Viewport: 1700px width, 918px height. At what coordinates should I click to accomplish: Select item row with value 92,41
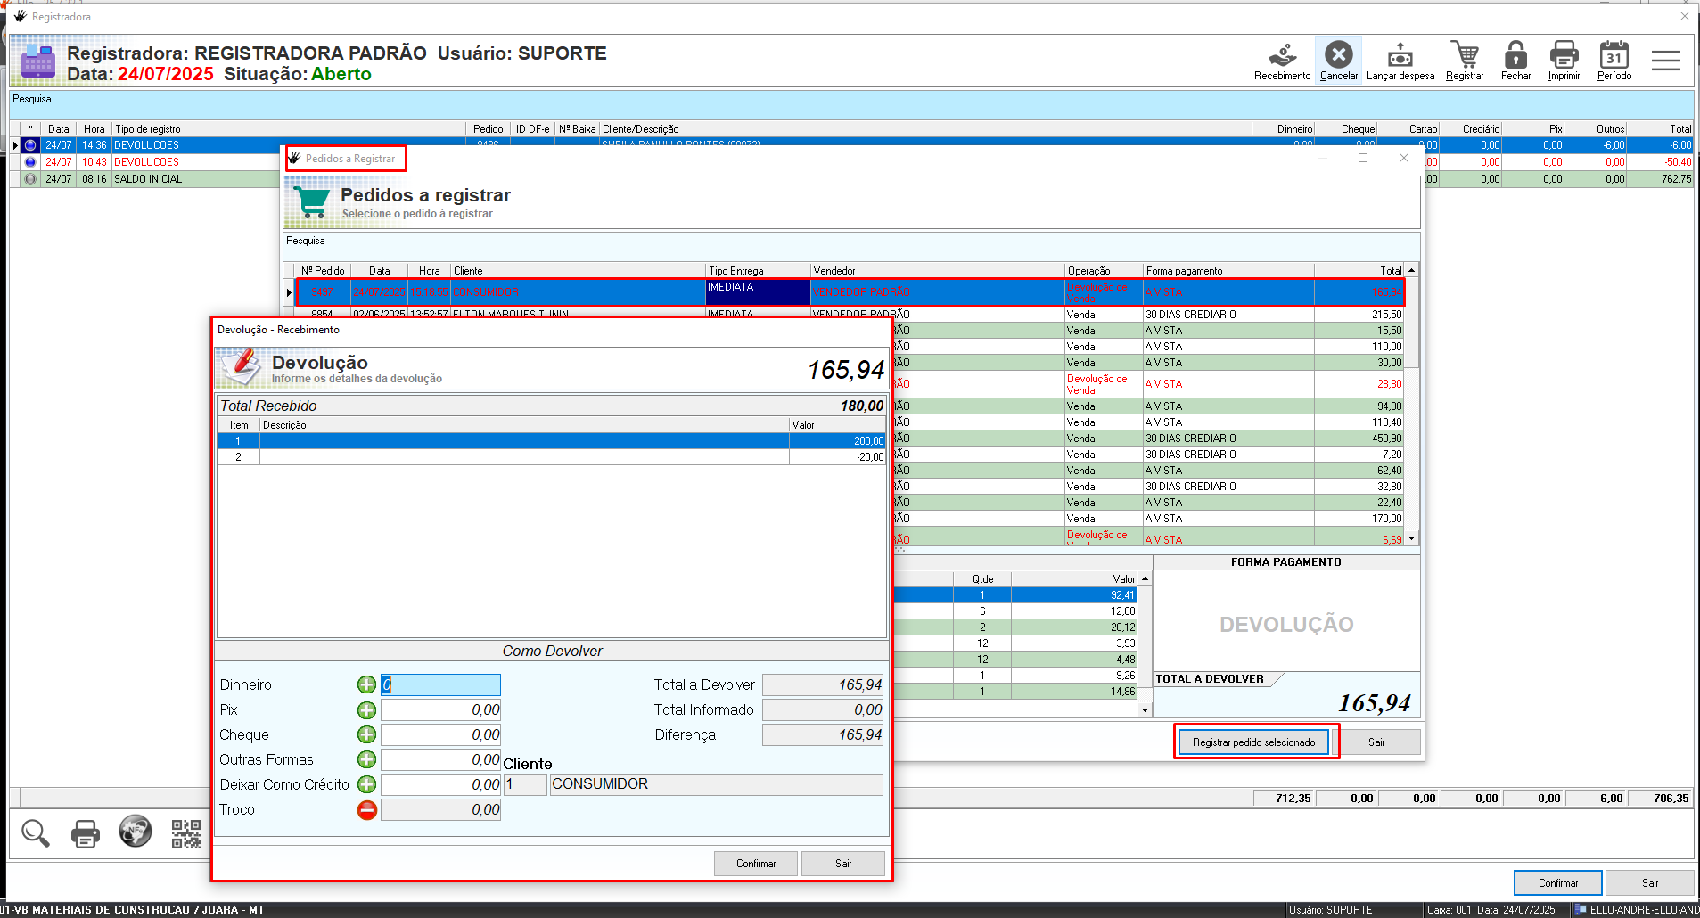click(x=1016, y=595)
